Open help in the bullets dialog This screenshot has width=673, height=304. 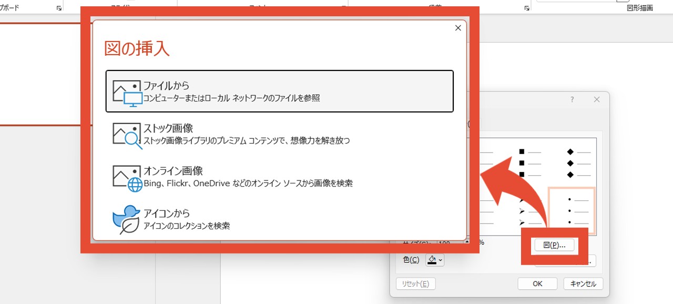tap(572, 99)
